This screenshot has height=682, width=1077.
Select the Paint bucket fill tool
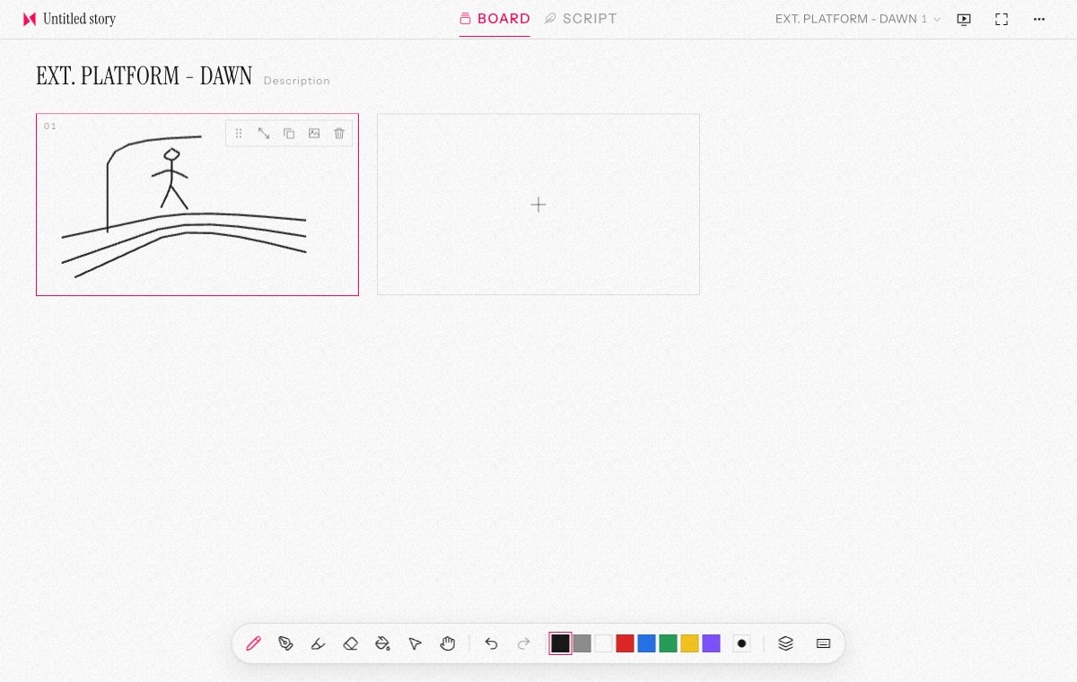coord(382,643)
